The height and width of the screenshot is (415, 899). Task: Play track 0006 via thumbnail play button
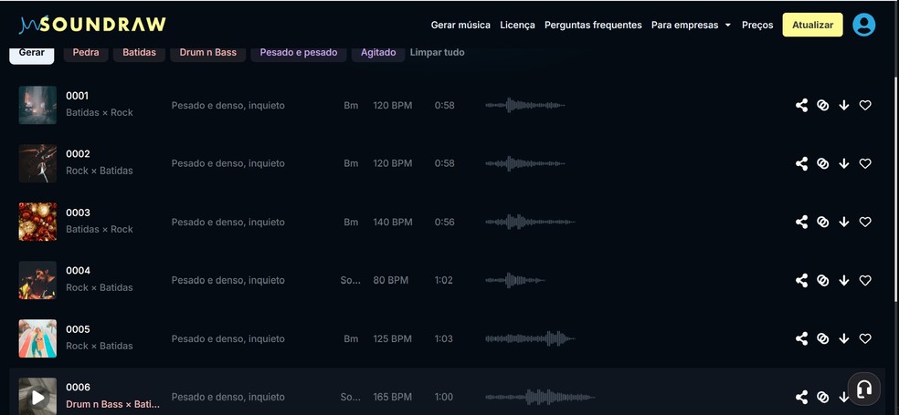[37, 397]
